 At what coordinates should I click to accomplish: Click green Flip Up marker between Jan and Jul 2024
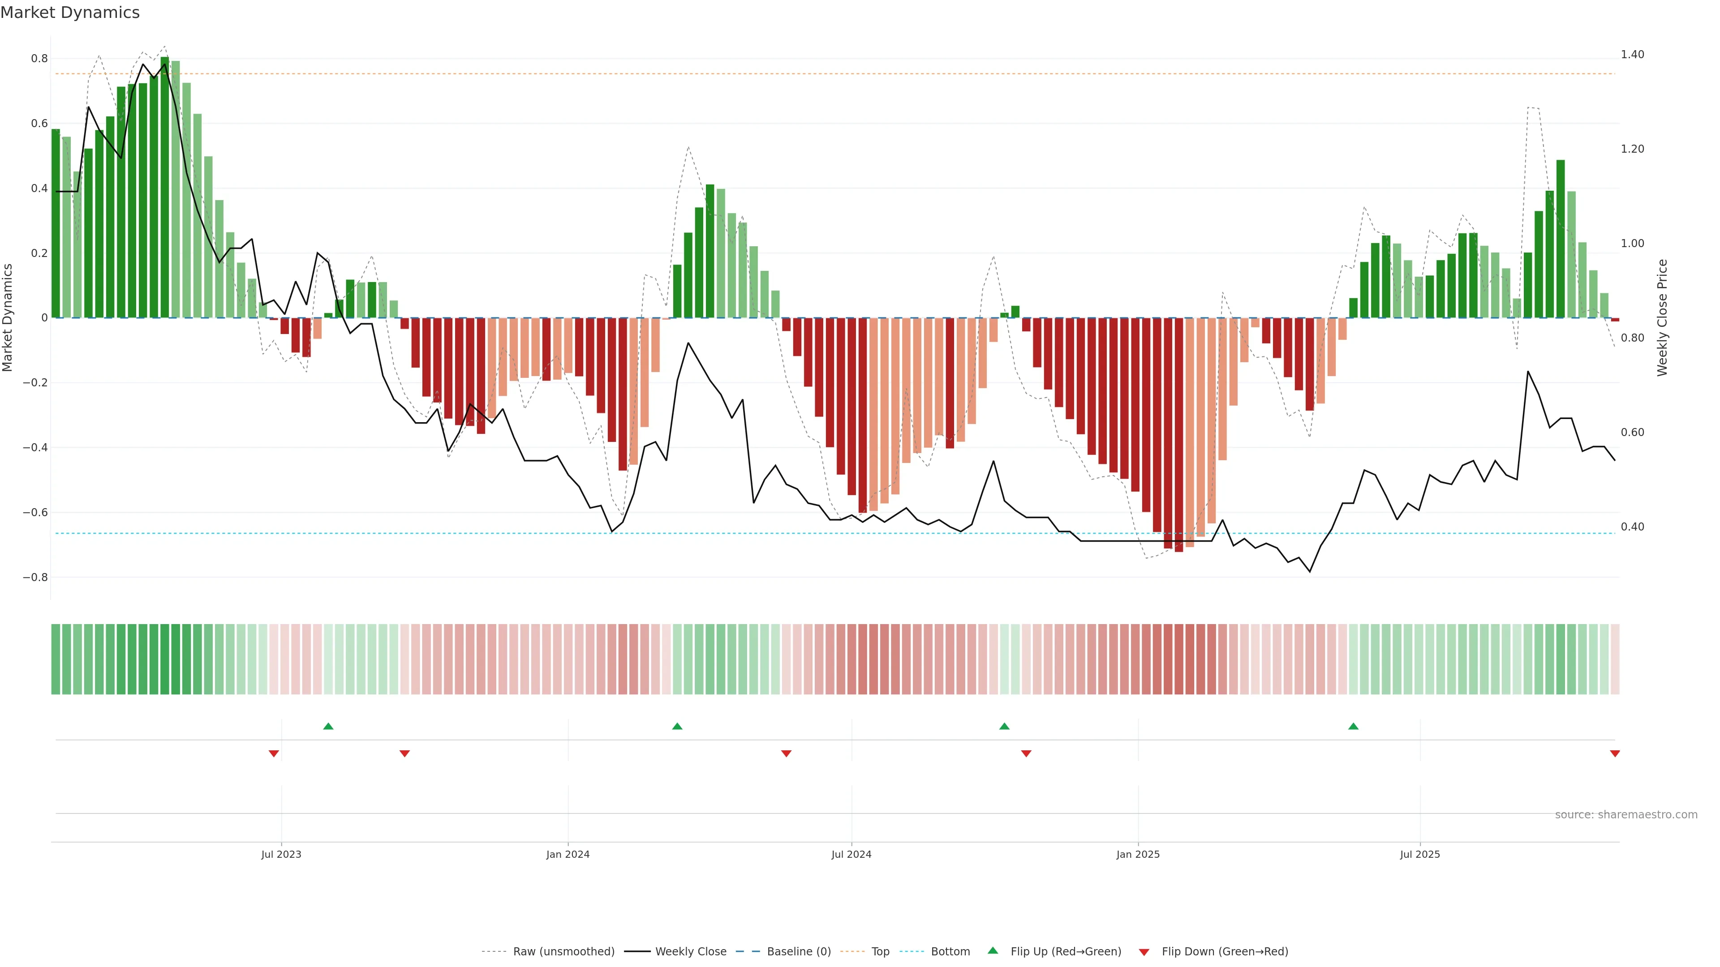coord(677,726)
